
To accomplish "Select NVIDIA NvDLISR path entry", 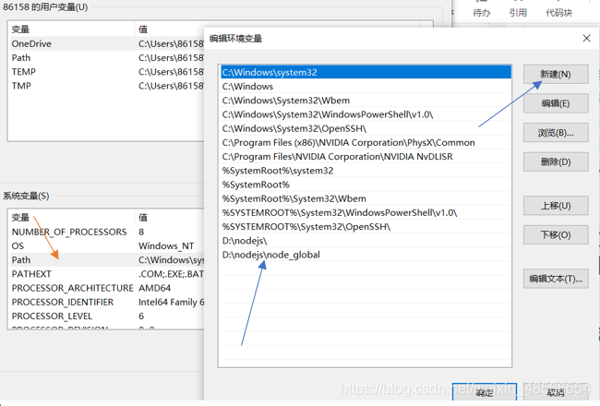I will point(366,157).
